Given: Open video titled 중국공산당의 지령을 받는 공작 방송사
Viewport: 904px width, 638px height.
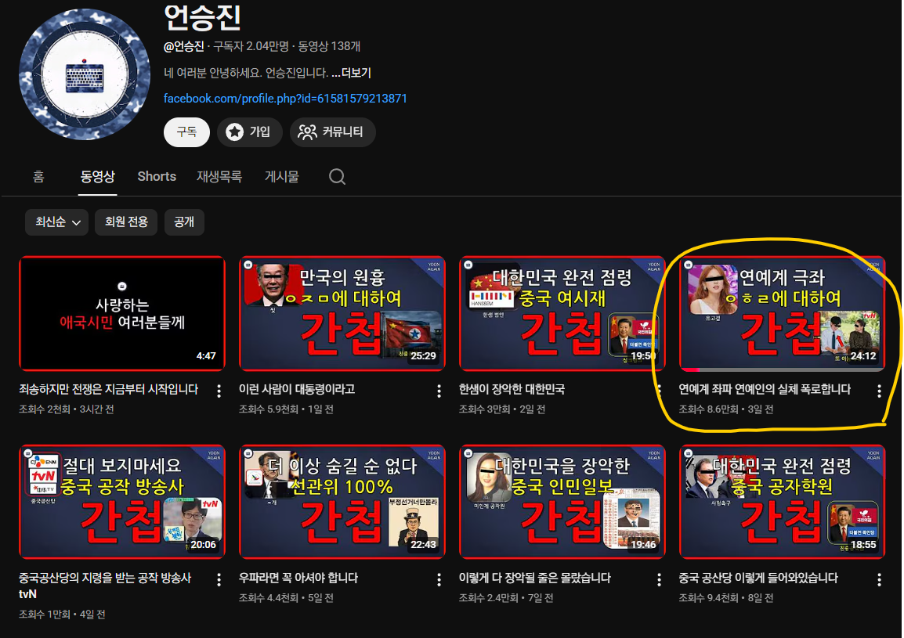Looking at the screenshot, I should [x=105, y=586].
